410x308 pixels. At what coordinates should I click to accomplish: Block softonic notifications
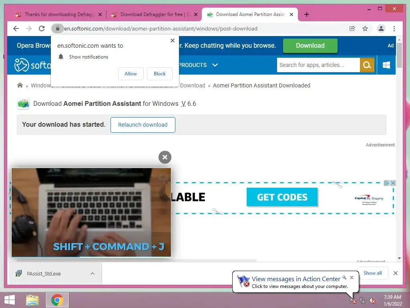159,74
